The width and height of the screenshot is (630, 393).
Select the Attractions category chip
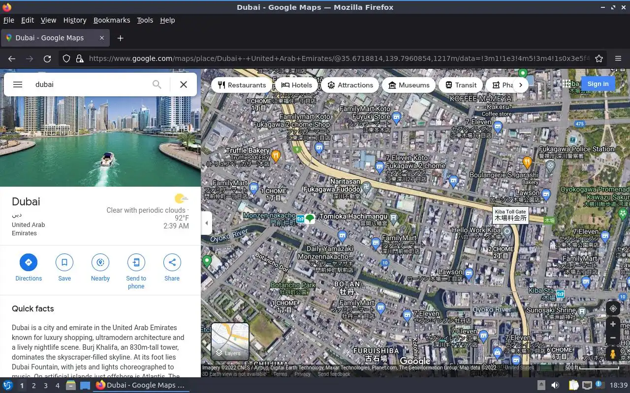[350, 85]
